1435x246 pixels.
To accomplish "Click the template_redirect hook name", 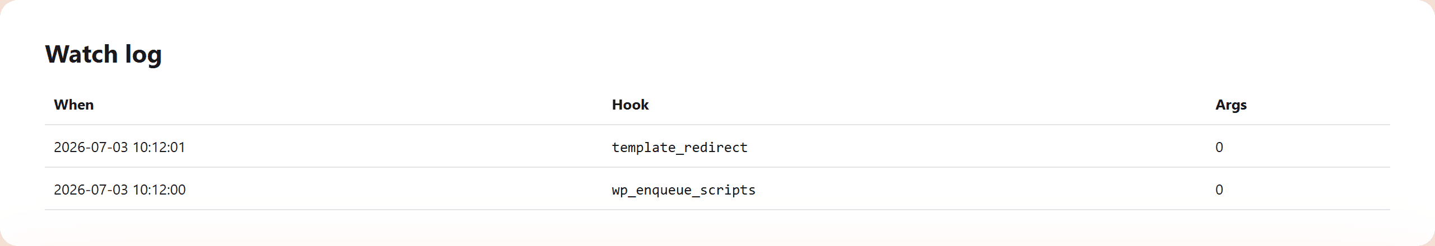I will [x=679, y=147].
